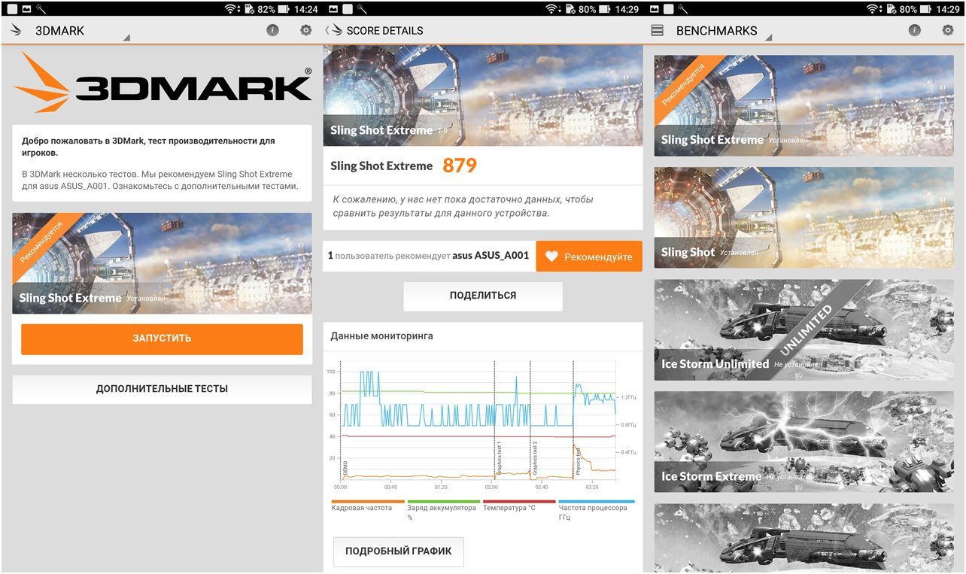
Task: Tap the heart icon on Рекомендуйте button
Action: [551, 257]
